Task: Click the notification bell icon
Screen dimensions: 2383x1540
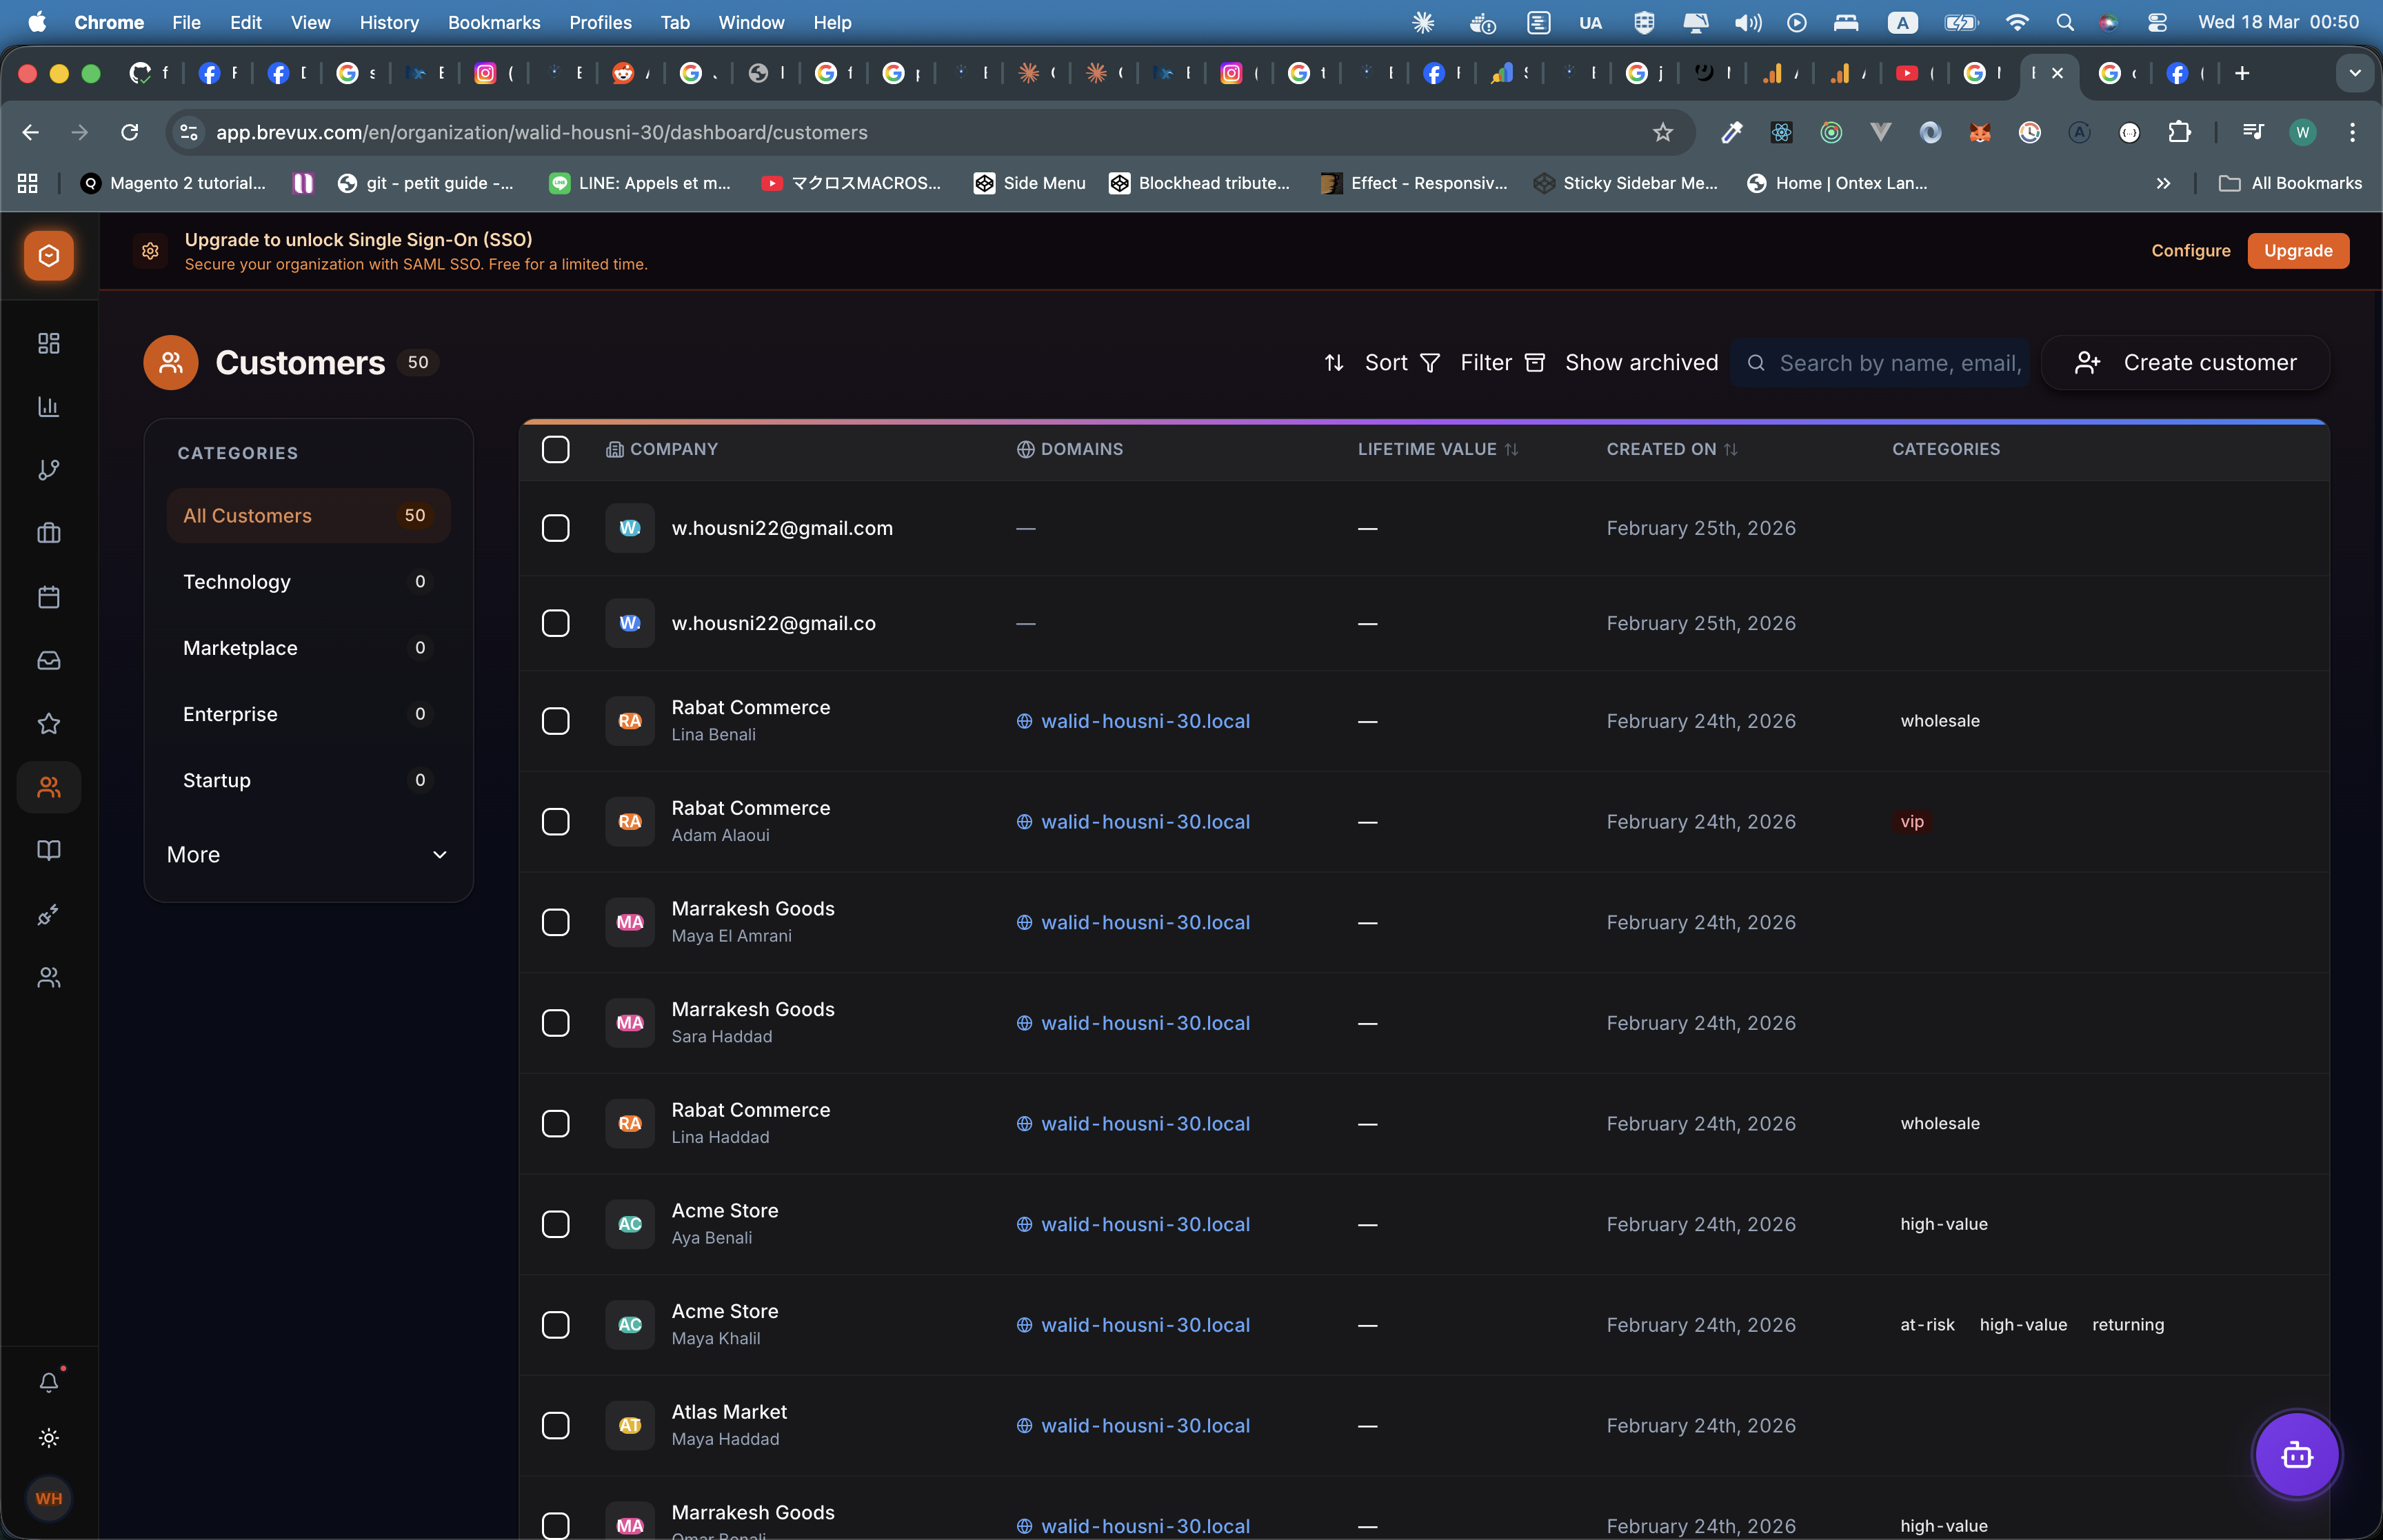Action: pos(48,1382)
